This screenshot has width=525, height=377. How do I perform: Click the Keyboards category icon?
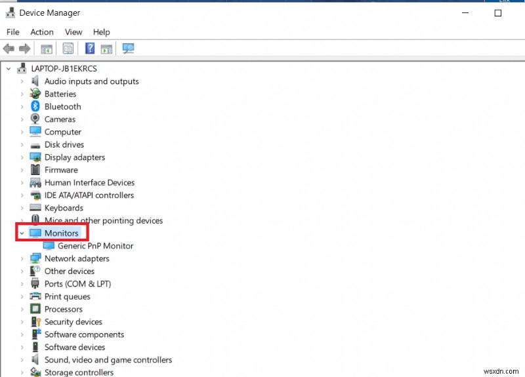(35, 207)
